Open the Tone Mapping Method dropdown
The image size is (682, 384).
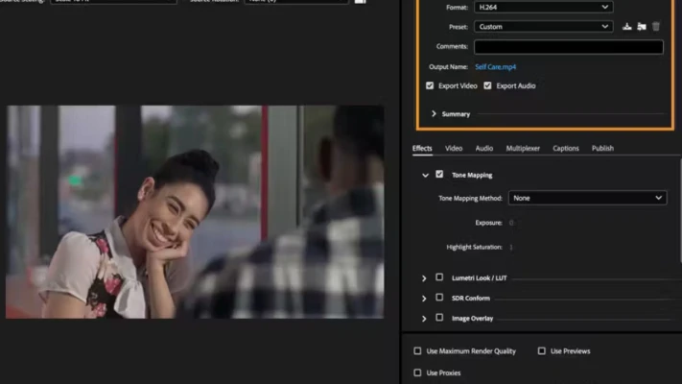[587, 198]
